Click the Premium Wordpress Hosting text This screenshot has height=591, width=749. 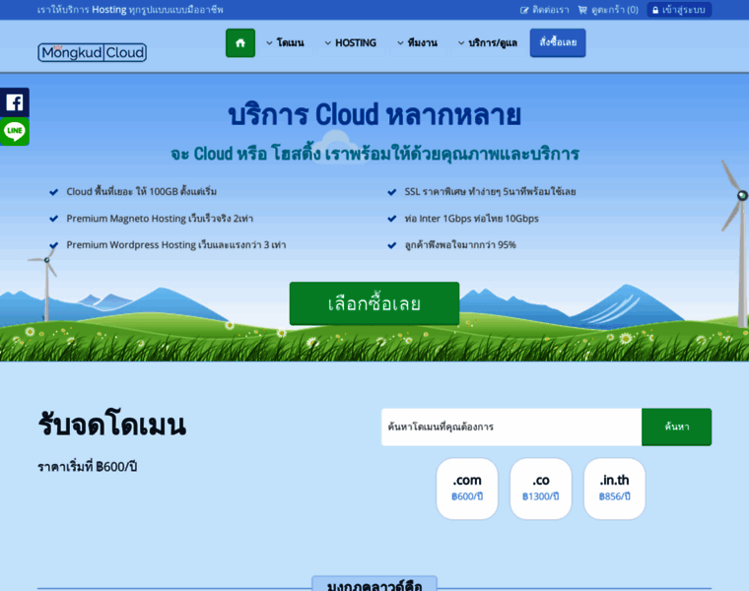tap(175, 245)
